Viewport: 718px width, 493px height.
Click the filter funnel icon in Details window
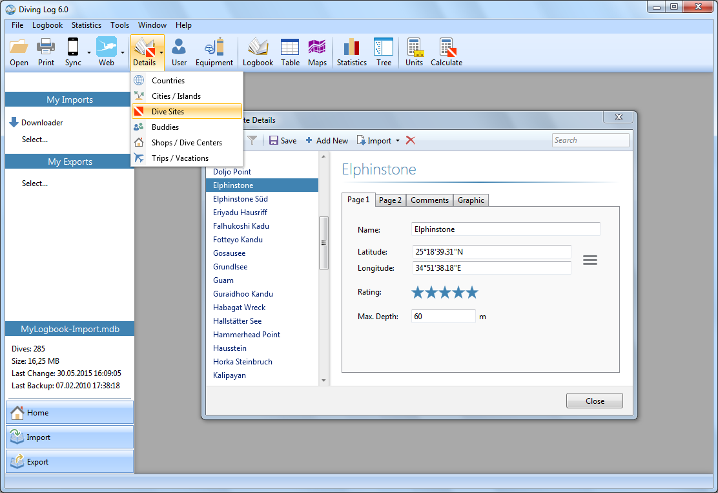point(252,141)
